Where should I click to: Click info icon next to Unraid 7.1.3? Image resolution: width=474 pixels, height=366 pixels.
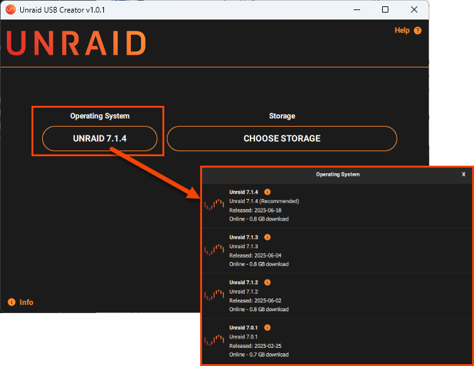(x=267, y=237)
